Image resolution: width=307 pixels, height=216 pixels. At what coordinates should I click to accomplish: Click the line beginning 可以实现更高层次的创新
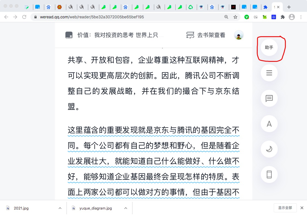coord(153,76)
